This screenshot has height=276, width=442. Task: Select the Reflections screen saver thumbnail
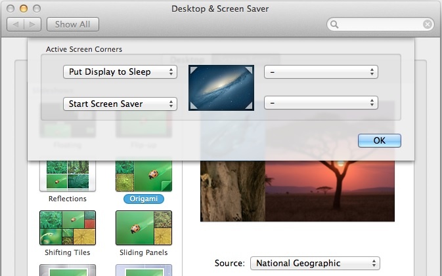tap(68, 176)
